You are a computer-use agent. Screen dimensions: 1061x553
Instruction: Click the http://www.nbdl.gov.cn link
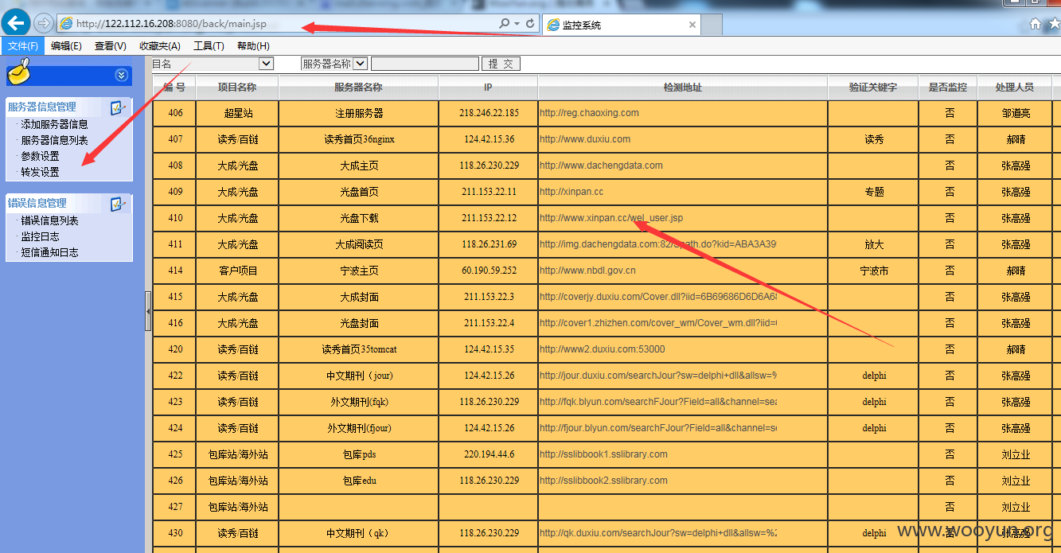tap(587, 271)
